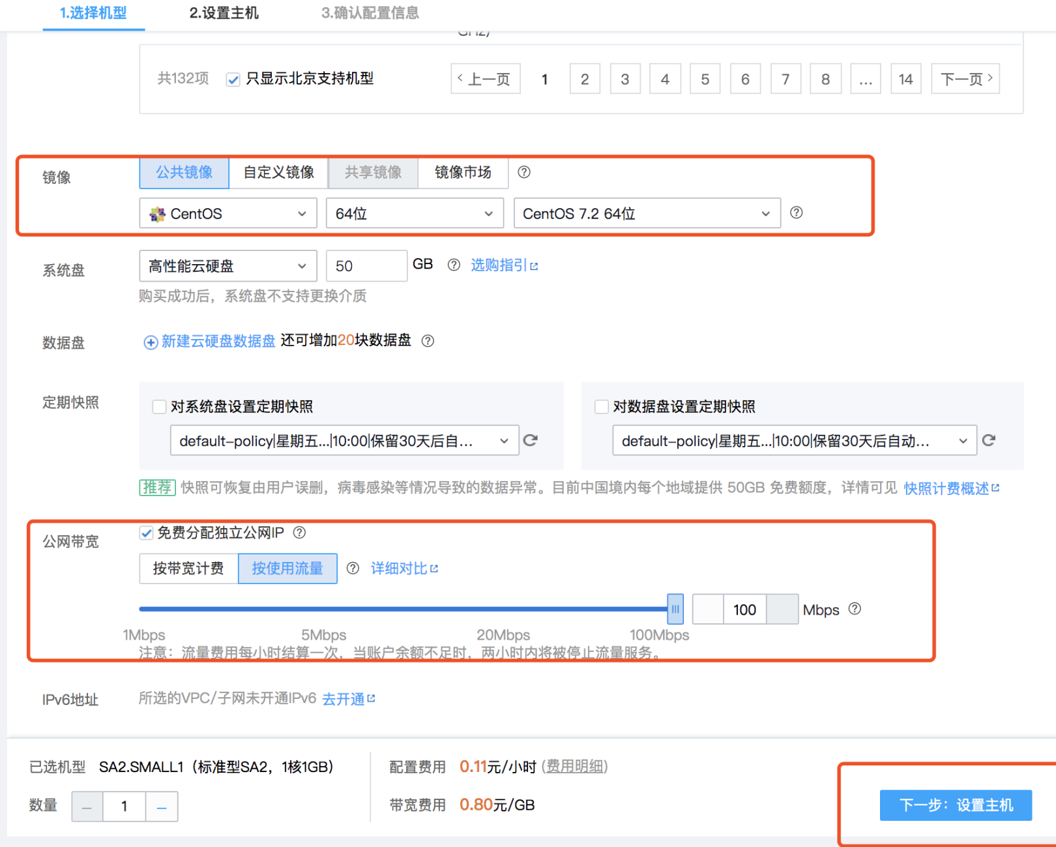1056x847 pixels.
Task: Refresh data disk snapshot policy list
Action: 989,440
